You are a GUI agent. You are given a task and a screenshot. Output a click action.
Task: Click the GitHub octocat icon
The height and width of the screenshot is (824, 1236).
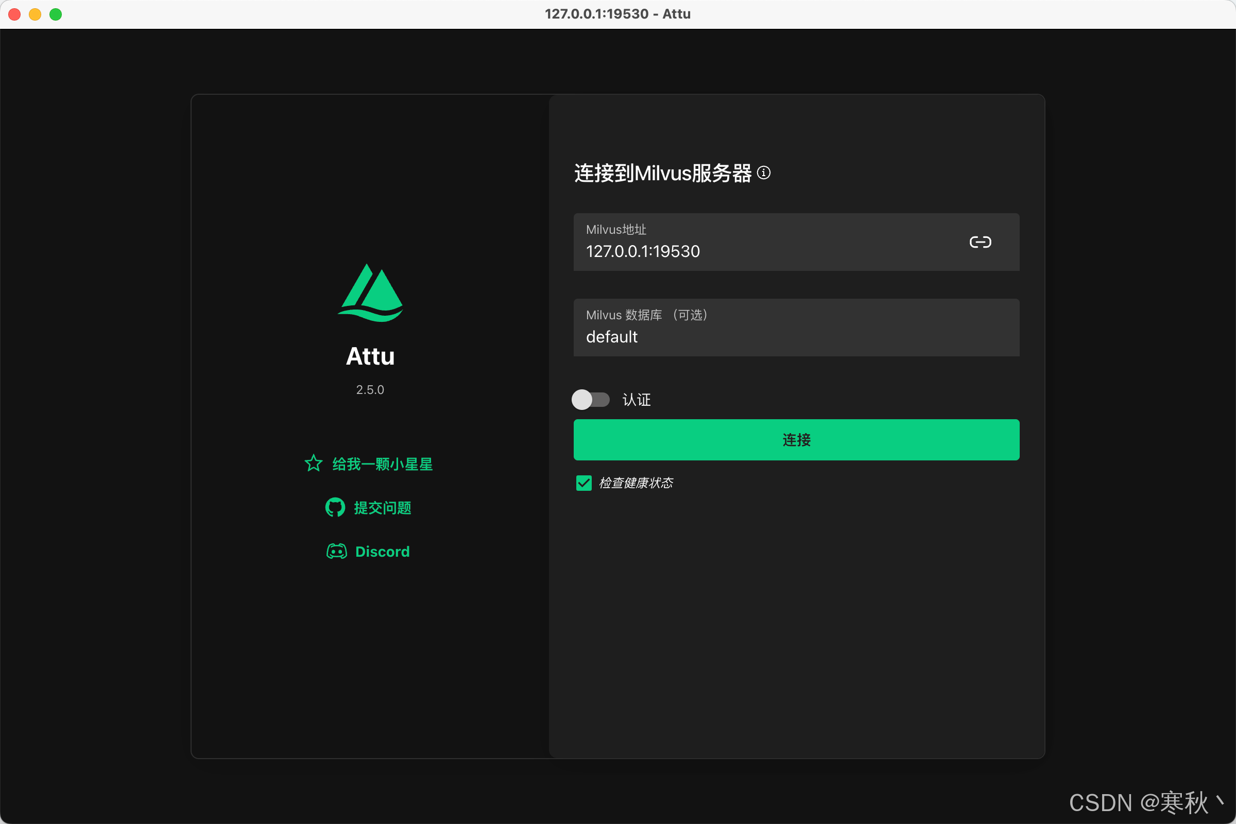click(335, 508)
